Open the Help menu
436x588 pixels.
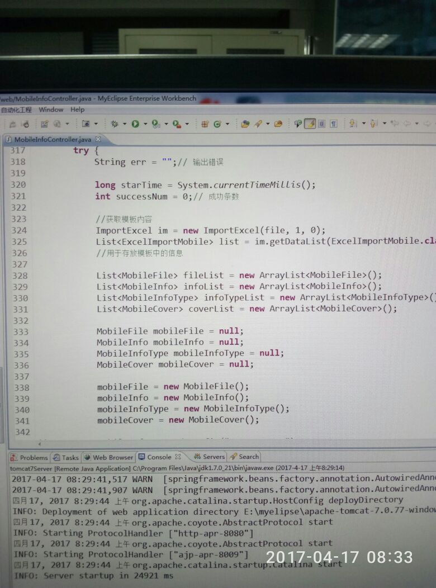click(77, 110)
